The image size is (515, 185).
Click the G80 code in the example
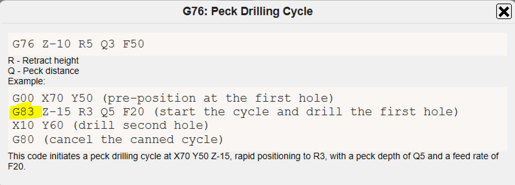pyautogui.click(x=23, y=139)
